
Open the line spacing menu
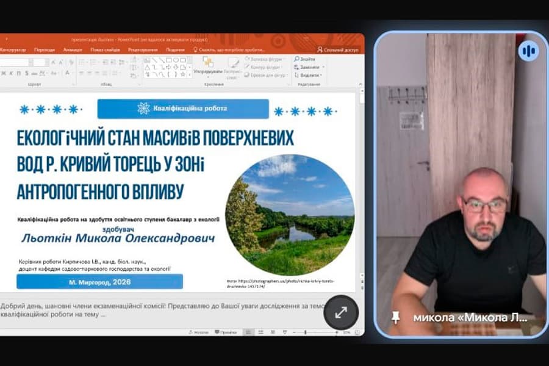coord(122,62)
